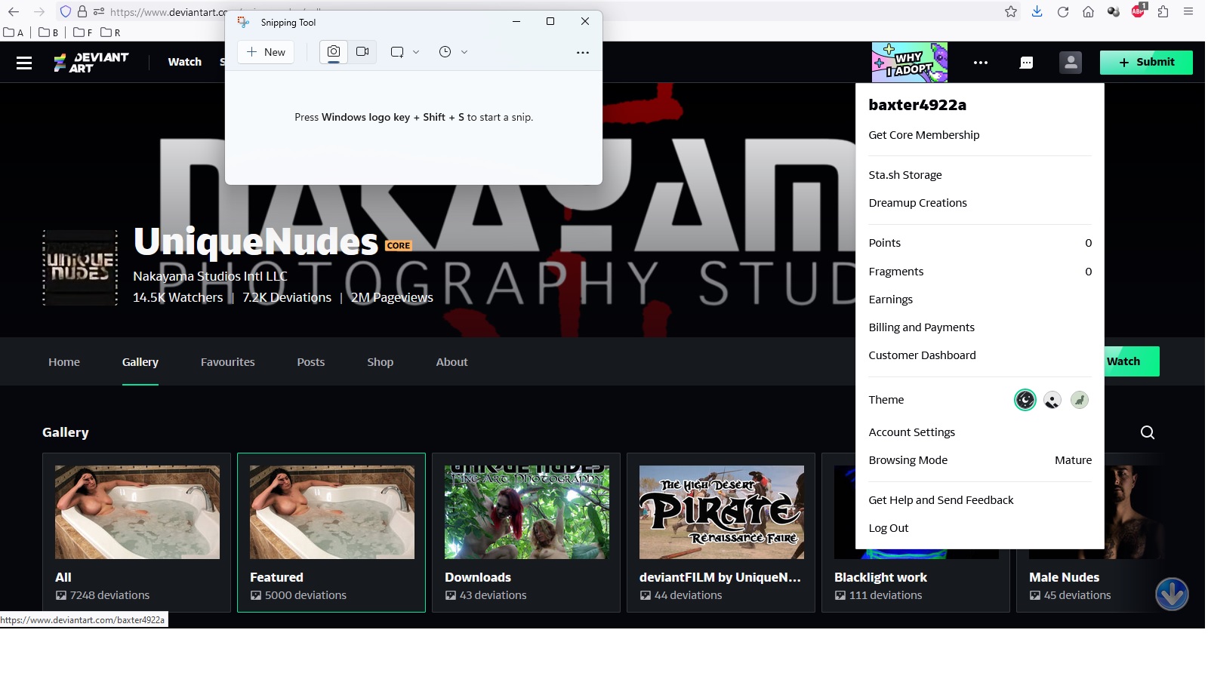Open the deviantFILM gallery folder

click(721, 533)
